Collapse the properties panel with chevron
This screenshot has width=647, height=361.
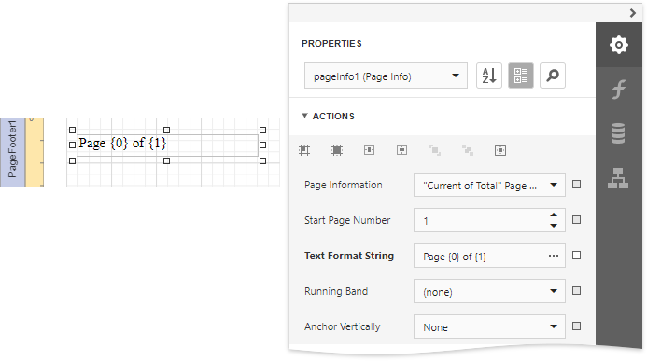click(633, 13)
